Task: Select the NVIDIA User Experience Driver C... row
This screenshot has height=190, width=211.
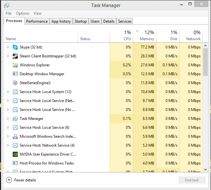Action: (x=103, y=154)
